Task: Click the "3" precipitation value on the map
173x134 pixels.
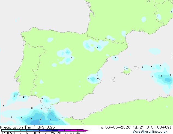Action: point(31,118)
